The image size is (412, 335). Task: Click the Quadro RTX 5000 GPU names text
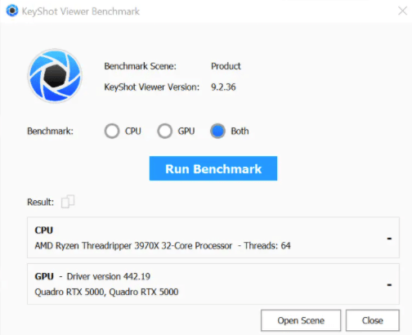tap(106, 292)
